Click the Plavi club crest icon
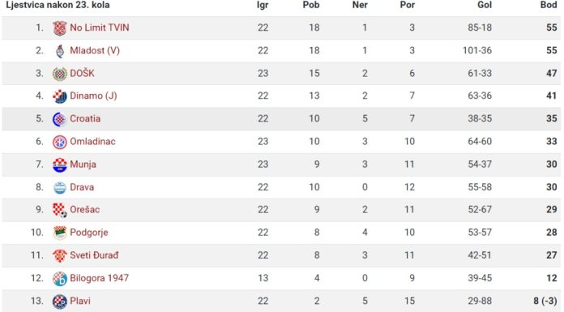564x312 pixels. click(x=60, y=301)
